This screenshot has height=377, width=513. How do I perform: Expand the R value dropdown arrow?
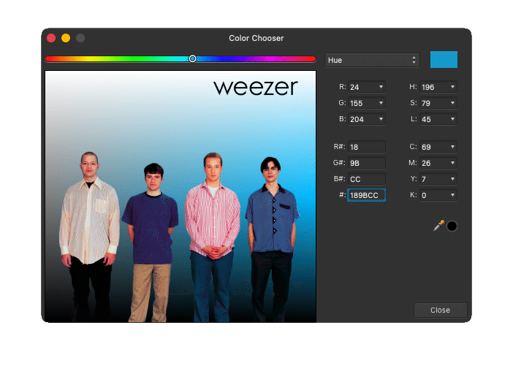(x=381, y=87)
